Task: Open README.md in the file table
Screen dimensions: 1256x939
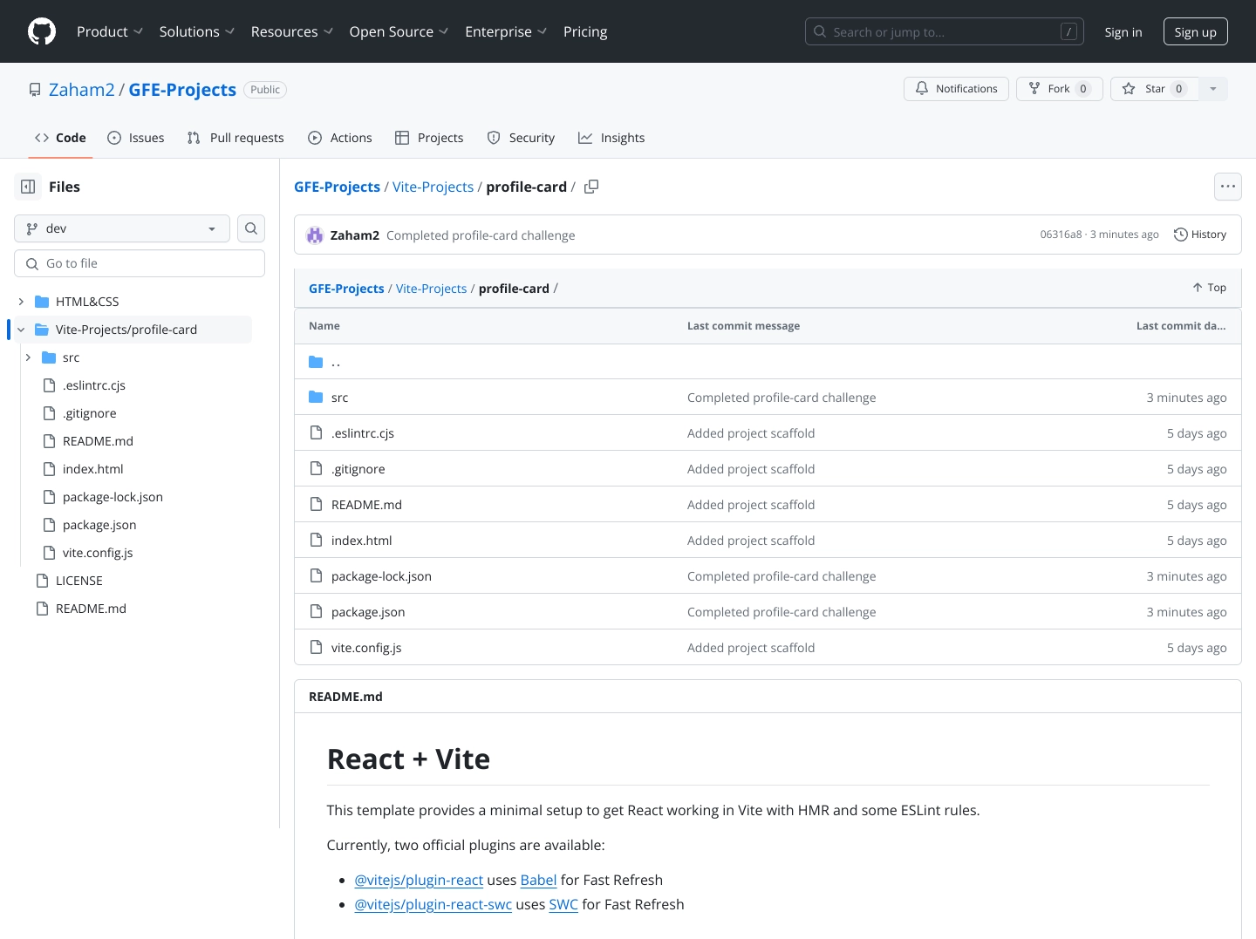Action: pyautogui.click(x=366, y=505)
